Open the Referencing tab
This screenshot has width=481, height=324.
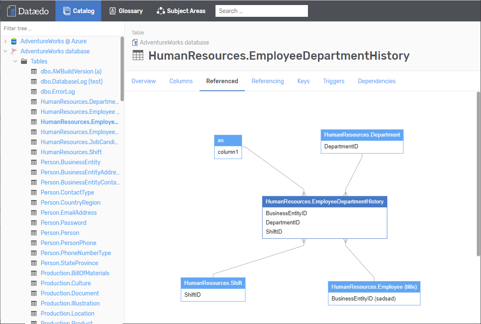click(x=268, y=81)
